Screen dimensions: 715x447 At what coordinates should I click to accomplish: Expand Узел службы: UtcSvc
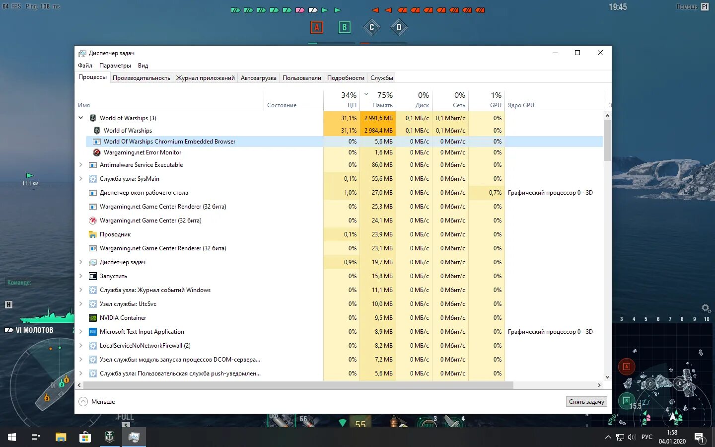click(x=81, y=304)
